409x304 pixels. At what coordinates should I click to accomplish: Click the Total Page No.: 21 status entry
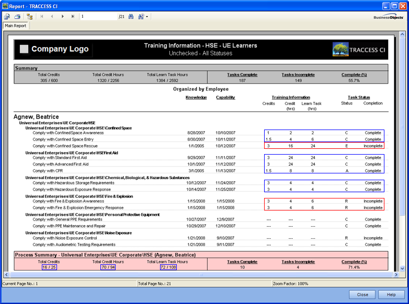tap(154, 284)
